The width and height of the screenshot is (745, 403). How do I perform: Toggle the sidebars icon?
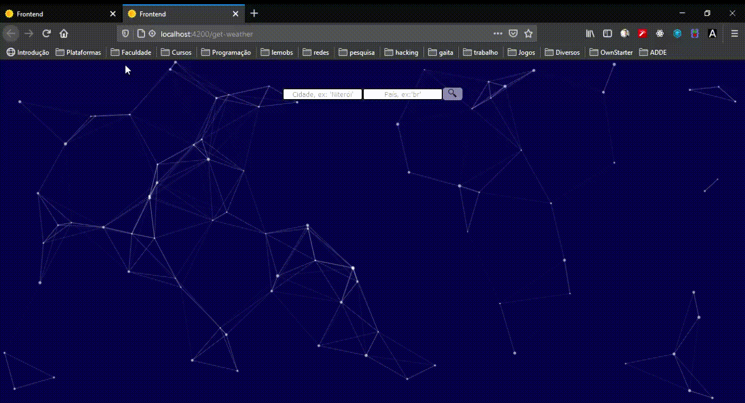pyautogui.click(x=607, y=34)
